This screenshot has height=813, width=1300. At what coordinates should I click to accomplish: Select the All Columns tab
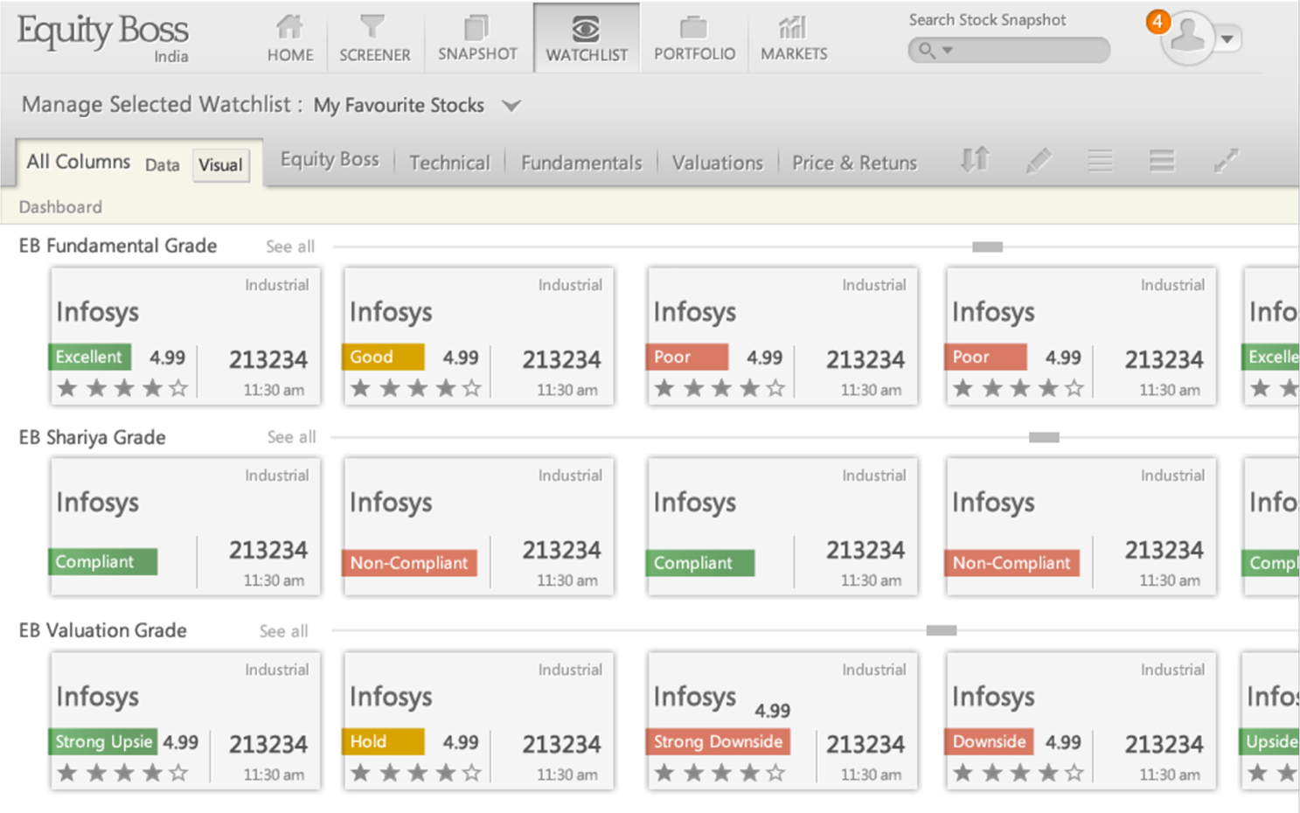78,162
